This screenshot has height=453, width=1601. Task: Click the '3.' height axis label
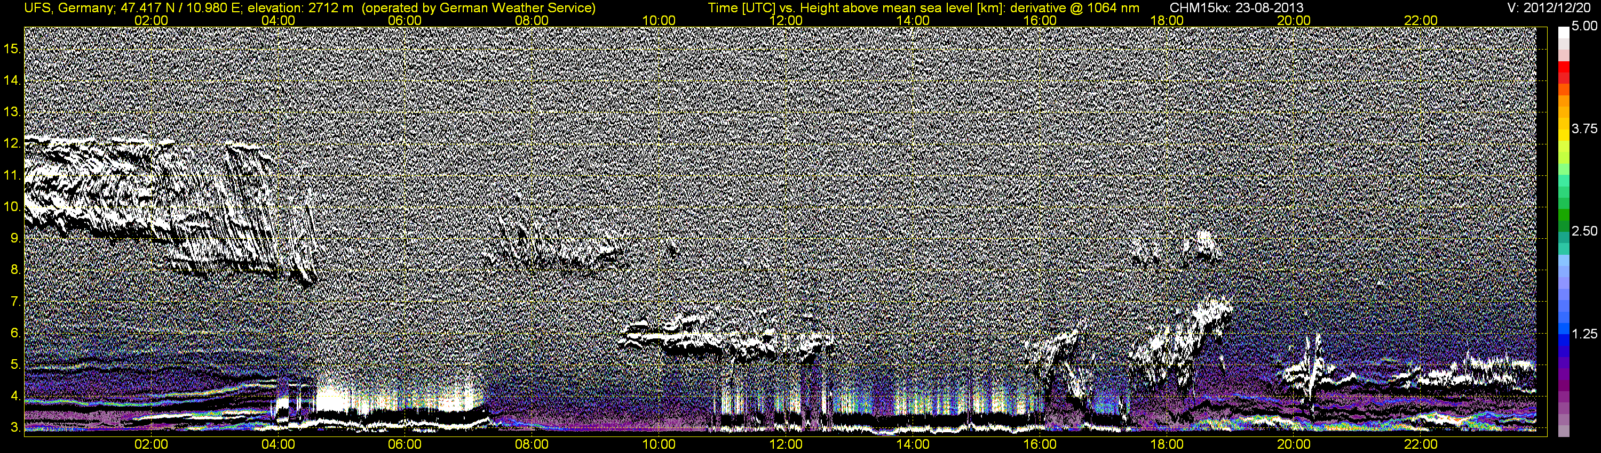(x=15, y=428)
